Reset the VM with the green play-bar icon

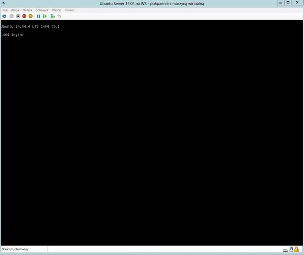(x=45, y=16)
